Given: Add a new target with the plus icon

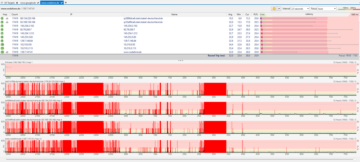Looking at the screenshot, I should (66, 2).
